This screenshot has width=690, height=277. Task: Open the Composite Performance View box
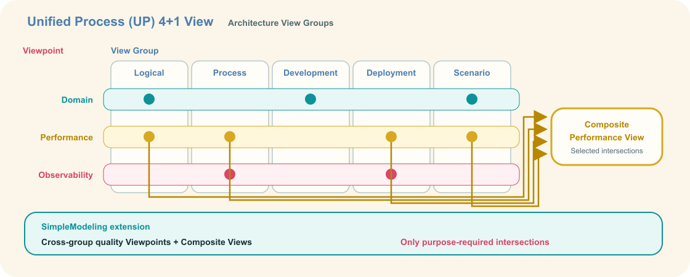tap(607, 137)
